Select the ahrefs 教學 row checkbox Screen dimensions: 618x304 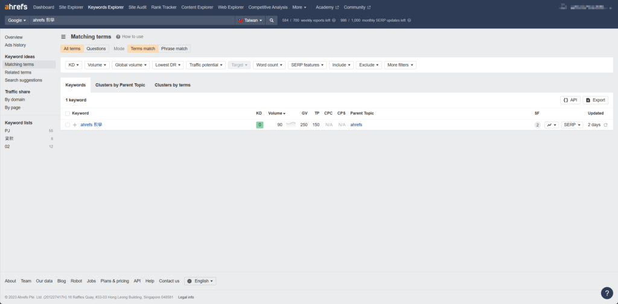click(x=68, y=125)
